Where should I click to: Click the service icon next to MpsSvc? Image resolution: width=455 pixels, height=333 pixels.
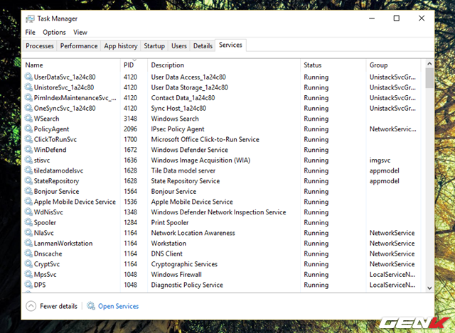[28, 275]
